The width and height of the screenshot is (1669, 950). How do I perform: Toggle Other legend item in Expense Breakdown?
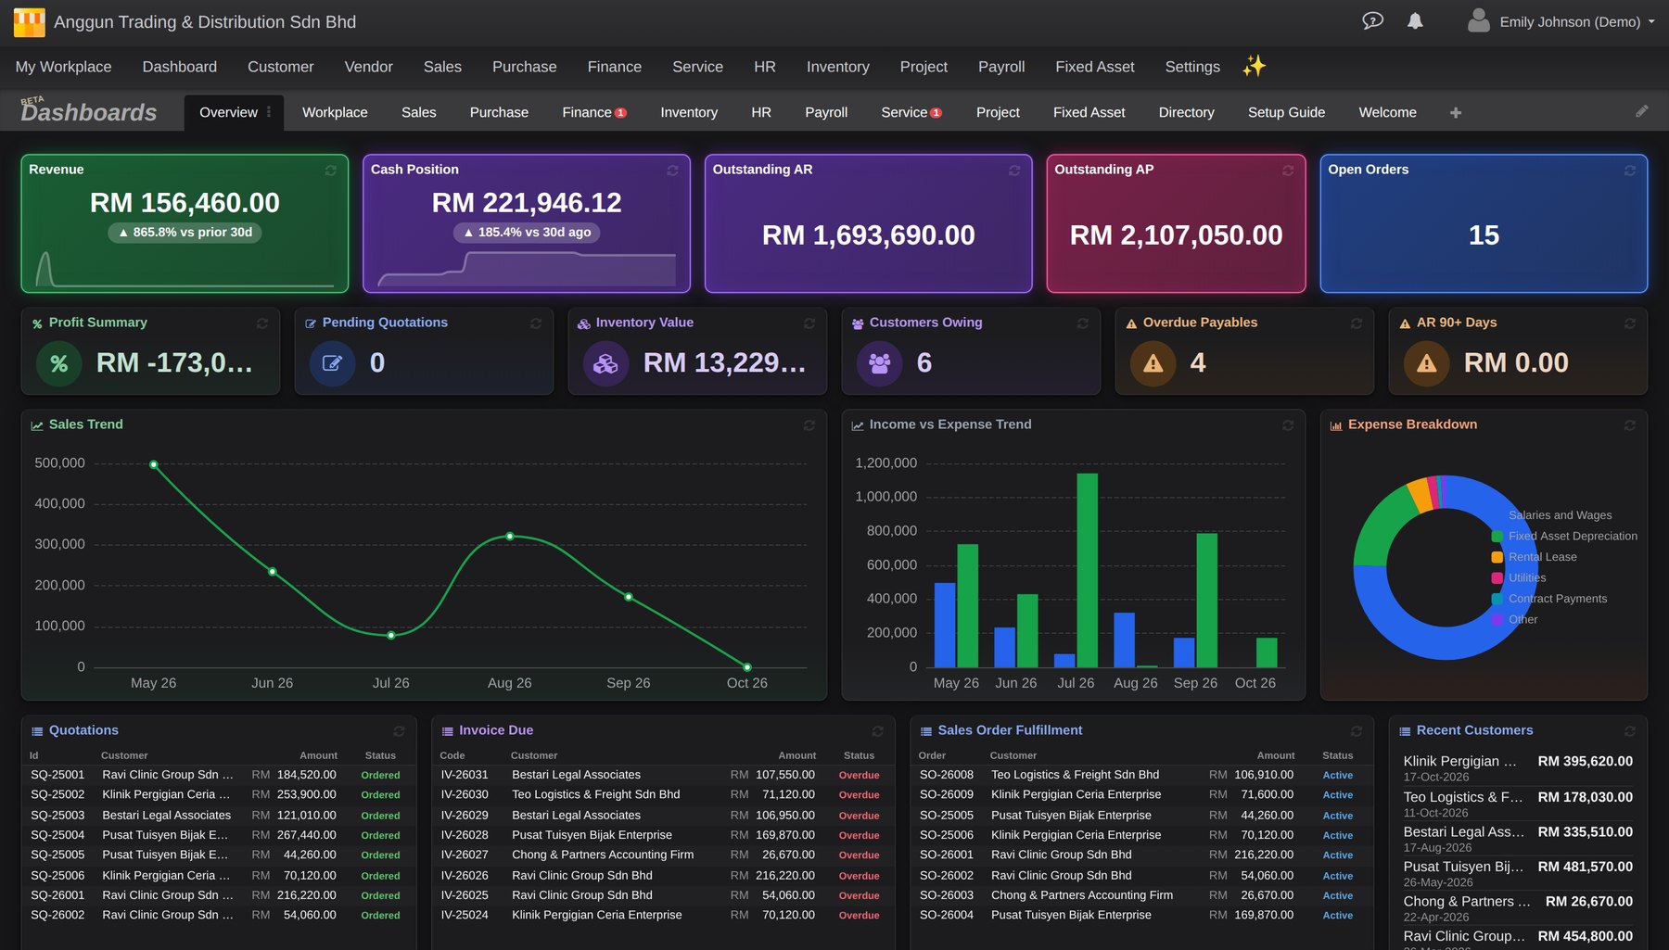click(x=1515, y=619)
